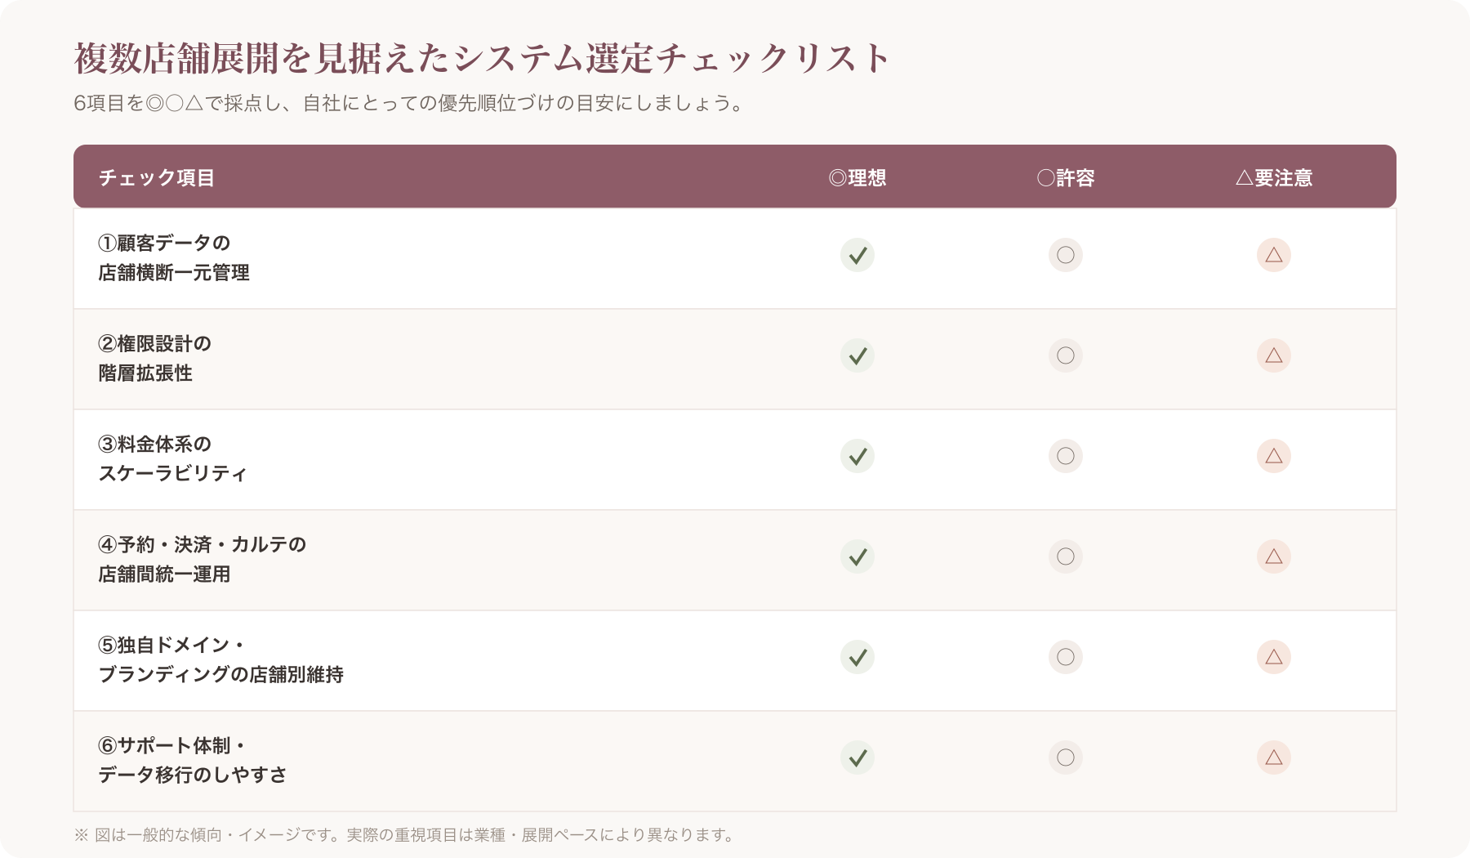Click the triangle icon in the 料金体系 row
This screenshot has height=858, width=1470.
tap(1274, 456)
